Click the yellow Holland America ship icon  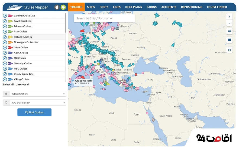(x=10, y=37)
